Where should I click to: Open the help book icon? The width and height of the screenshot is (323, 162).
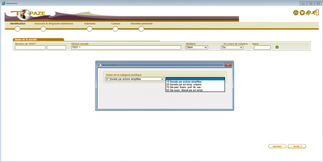308,13
